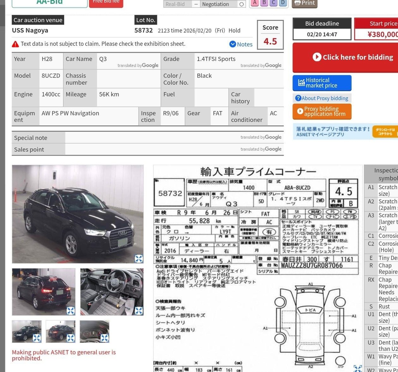
Task: Expand the Notes section
Action: coord(241,44)
